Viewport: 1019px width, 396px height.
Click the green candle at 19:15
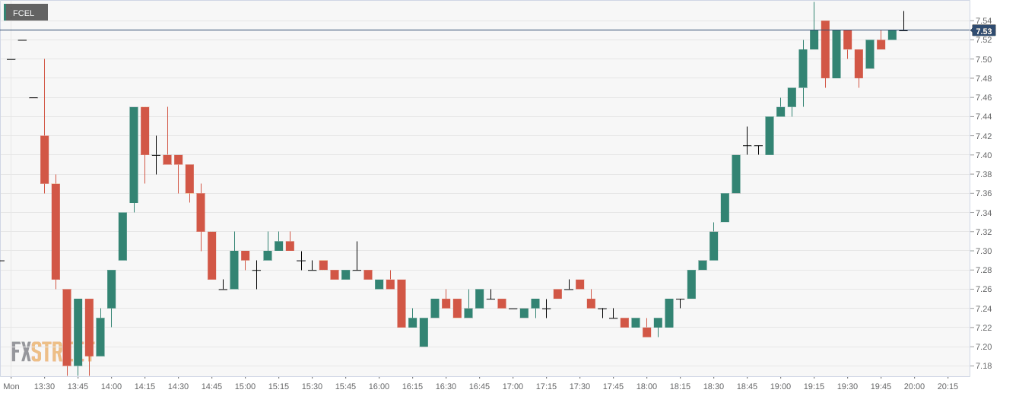point(814,39)
